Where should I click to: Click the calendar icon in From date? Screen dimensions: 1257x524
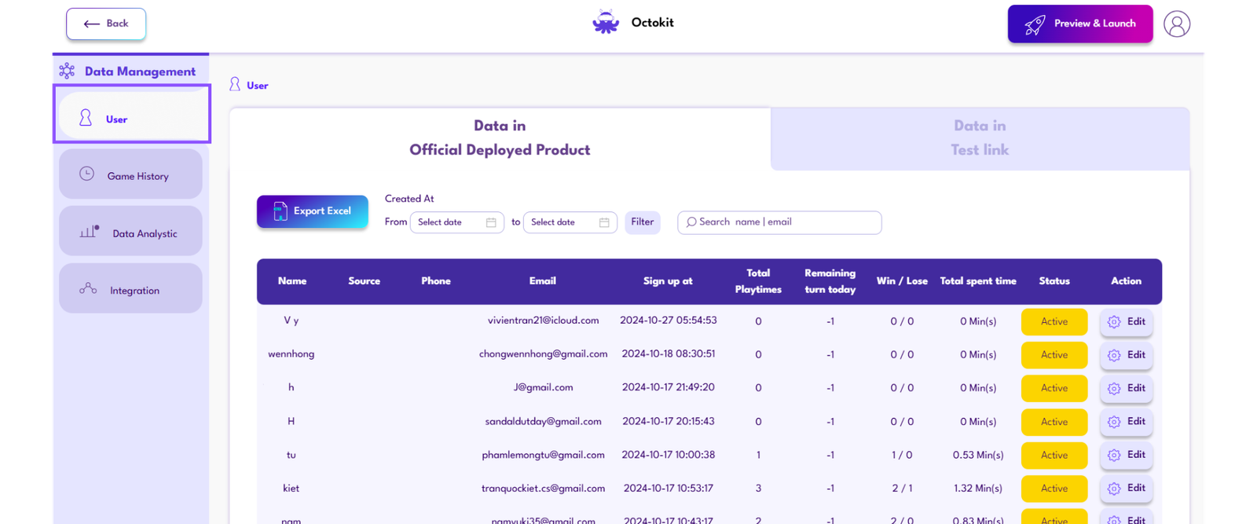(x=491, y=222)
